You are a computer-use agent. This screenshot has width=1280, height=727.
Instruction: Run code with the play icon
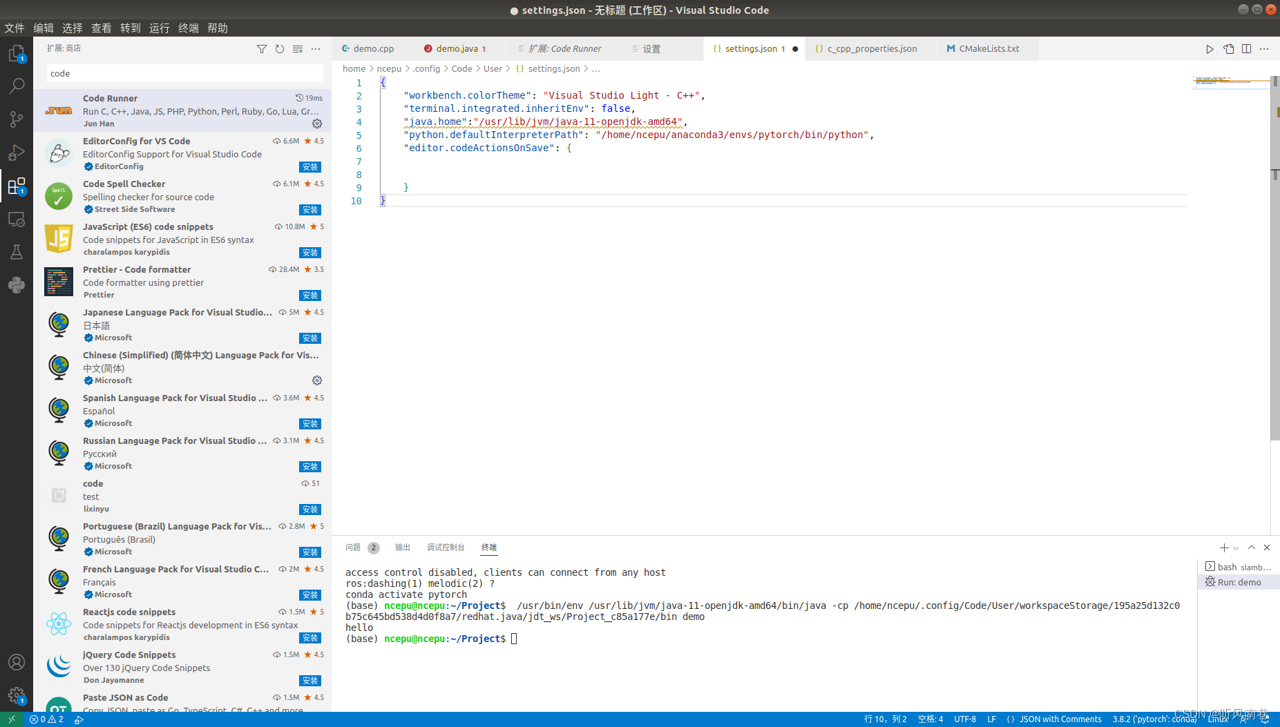click(x=1210, y=49)
